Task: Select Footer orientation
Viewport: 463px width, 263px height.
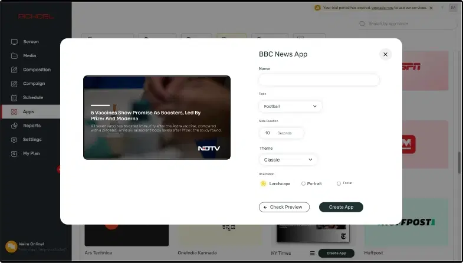Action: (339, 183)
